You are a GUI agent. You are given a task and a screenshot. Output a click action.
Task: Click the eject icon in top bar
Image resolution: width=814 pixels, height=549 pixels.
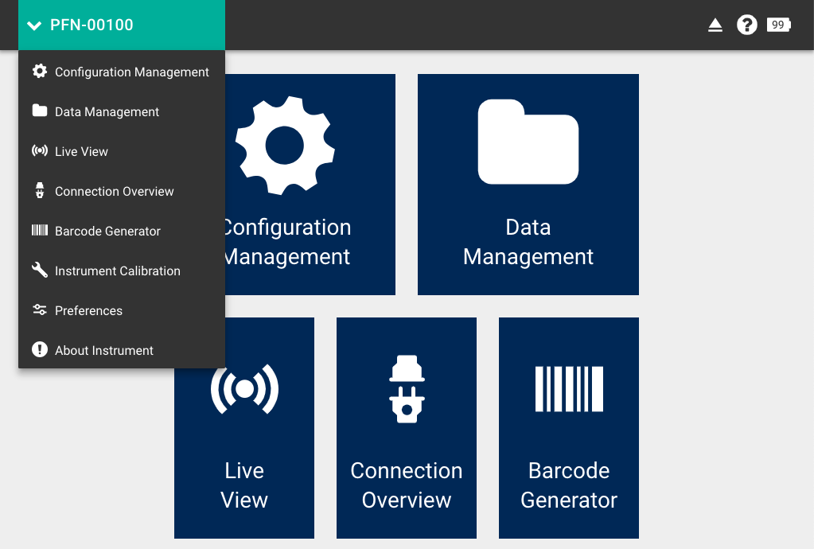point(715,25)
